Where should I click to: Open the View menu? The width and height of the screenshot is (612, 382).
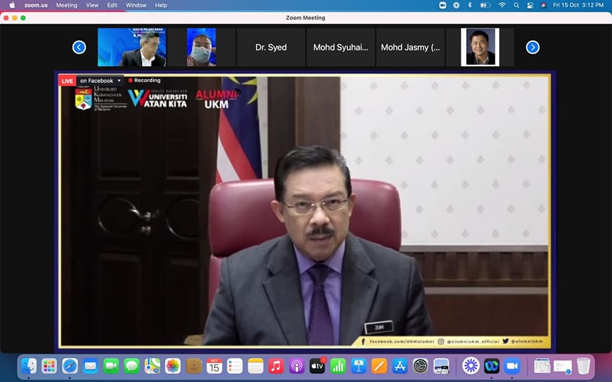92,5
